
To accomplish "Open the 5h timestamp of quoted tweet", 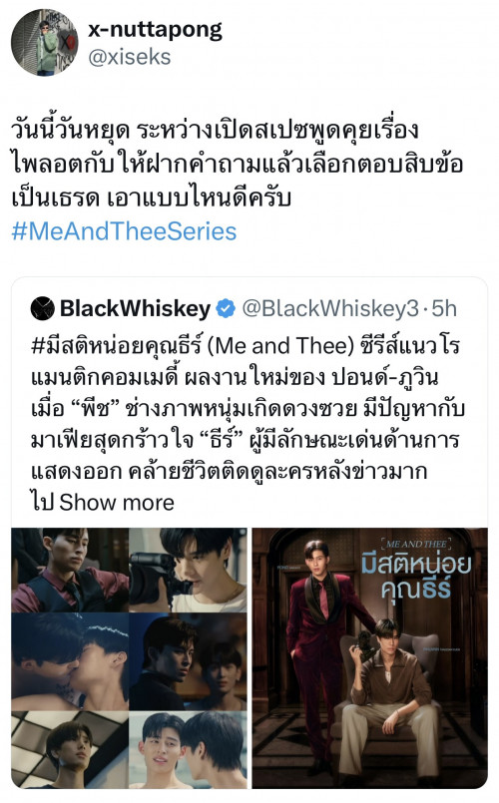I will tap(444, 309).
